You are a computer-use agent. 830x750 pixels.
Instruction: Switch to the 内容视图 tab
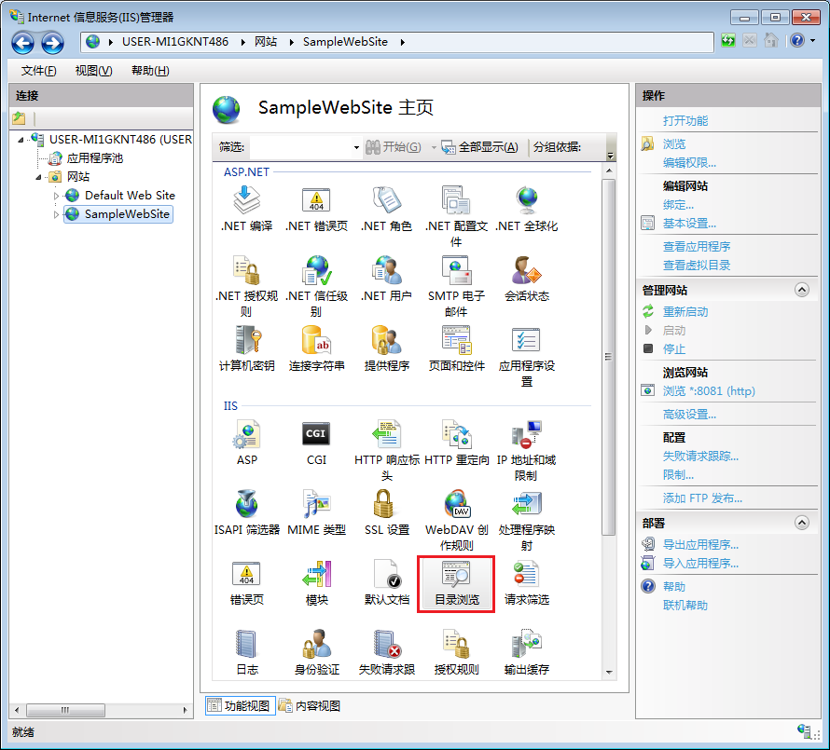point(311,705)
